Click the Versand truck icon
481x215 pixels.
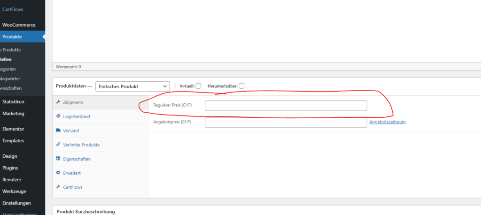coord(58,131)
